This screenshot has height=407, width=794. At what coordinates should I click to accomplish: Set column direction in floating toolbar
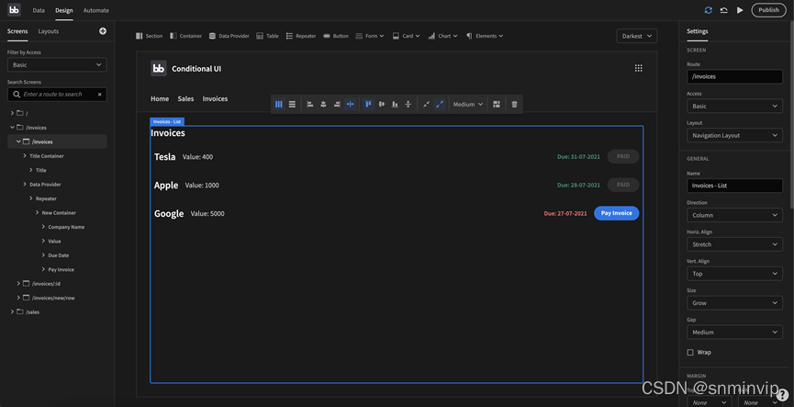point(278,105)
